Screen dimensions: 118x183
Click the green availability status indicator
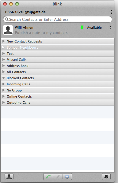pyautogui.click(x=82, y=28)
